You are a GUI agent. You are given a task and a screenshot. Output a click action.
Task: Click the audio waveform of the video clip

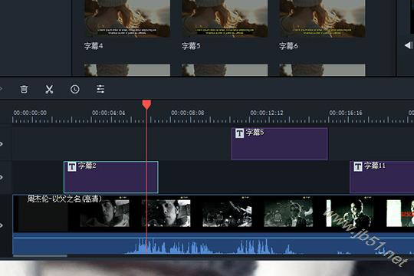click(x=213, y=244)
